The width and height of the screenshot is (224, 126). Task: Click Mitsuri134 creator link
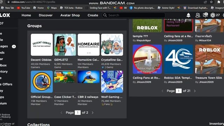coord(205,41)
